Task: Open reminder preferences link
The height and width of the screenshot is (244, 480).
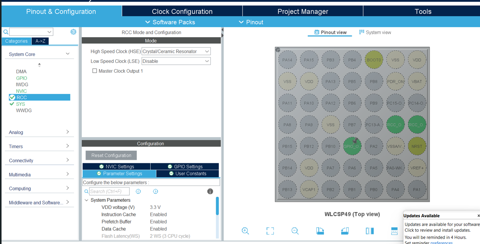Action: (x=441, y=242)
